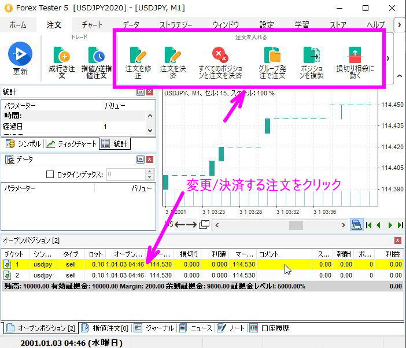Step chart back one bar
Image resolution: width=406 pixels, height=348 pixels.
coord(378,225)
